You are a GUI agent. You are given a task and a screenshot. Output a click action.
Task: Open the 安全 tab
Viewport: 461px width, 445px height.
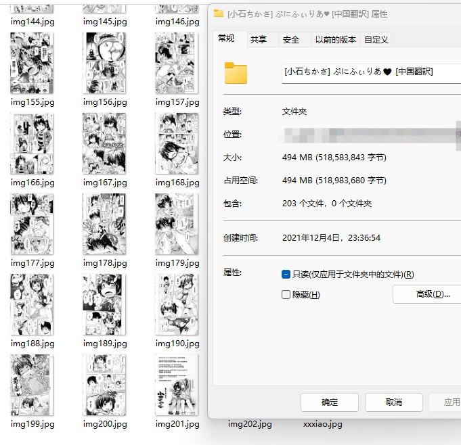(291, 40)
